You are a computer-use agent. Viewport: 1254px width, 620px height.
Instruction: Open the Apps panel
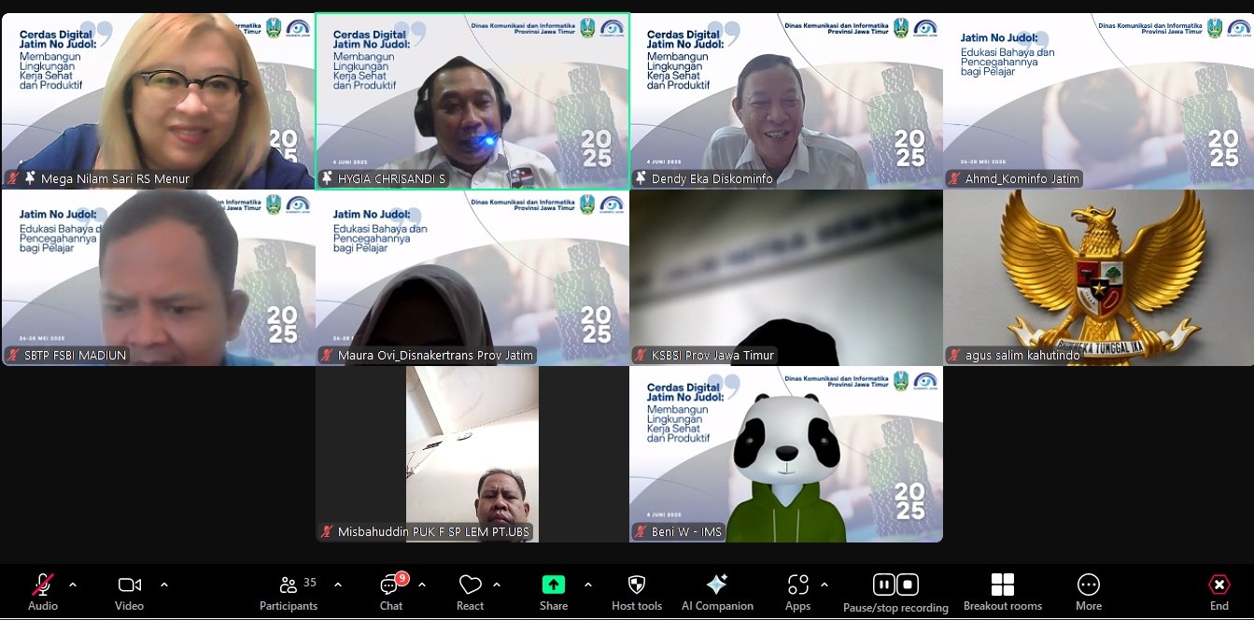tap(797, 589)
